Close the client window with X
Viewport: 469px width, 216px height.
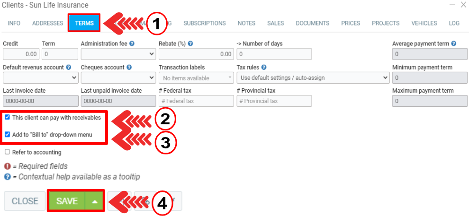[463, 5]
